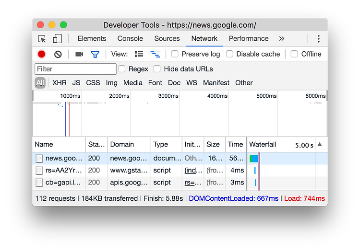Open the Console tab
Image resolution: width=360 pixels, height=252 pixels.
pyautogui.click(x=130, y=38)
